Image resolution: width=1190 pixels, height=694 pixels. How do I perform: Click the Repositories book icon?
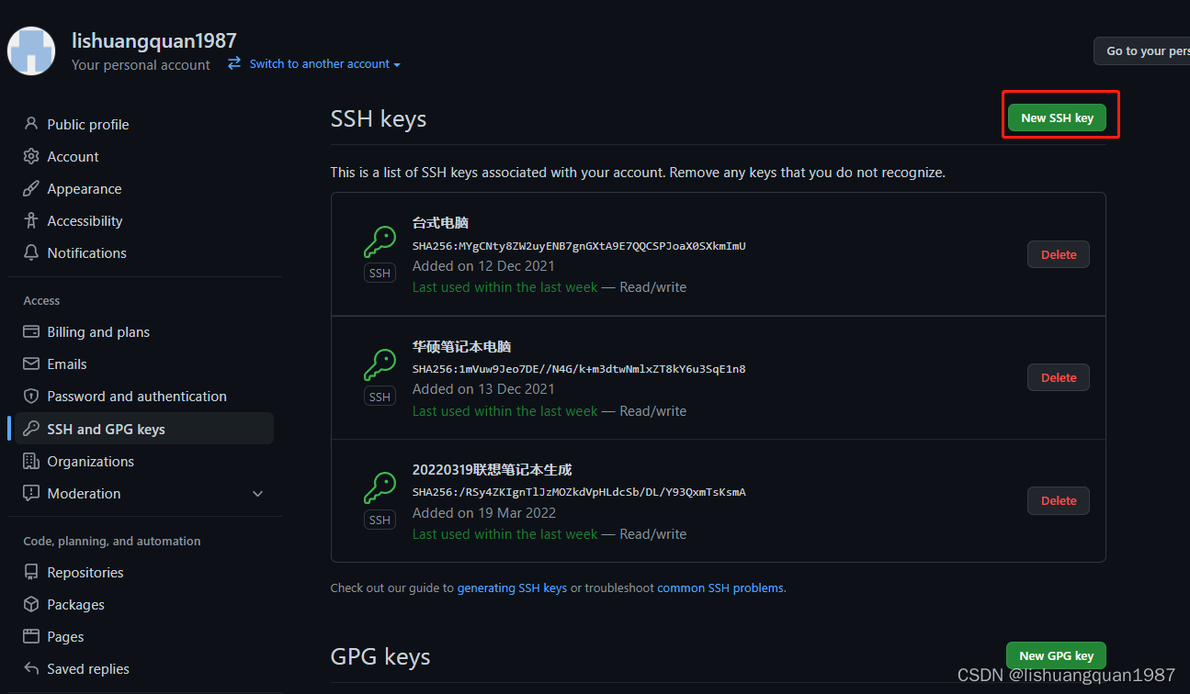pos(31,572)
